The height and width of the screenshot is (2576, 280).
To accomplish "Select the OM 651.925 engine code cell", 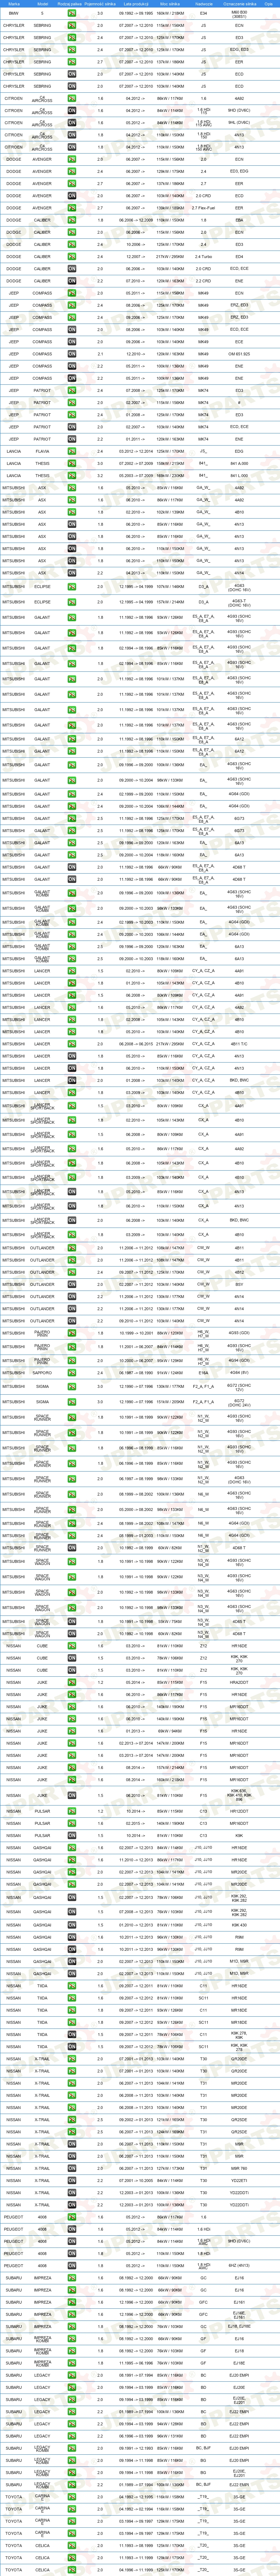I will [x=239, y=354].
